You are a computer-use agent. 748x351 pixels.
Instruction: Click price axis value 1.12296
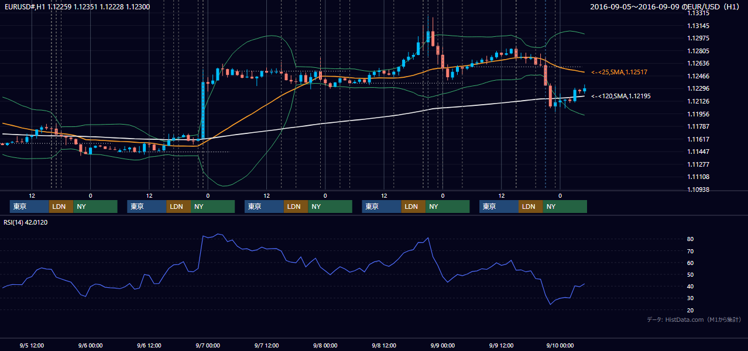[698, 89]
